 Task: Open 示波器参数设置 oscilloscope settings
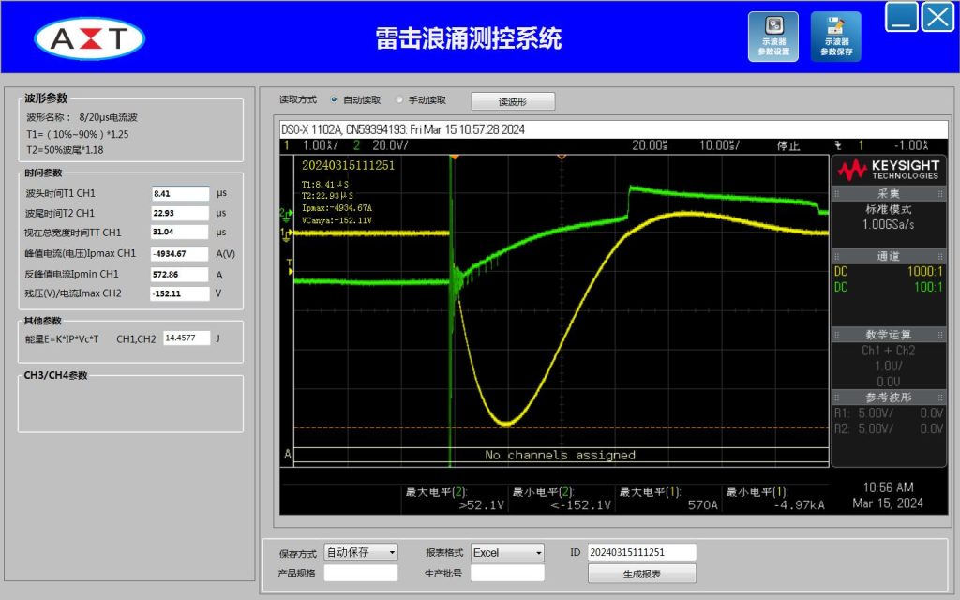[773, 37]
